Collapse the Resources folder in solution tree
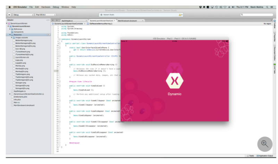 tap(10, 35)
